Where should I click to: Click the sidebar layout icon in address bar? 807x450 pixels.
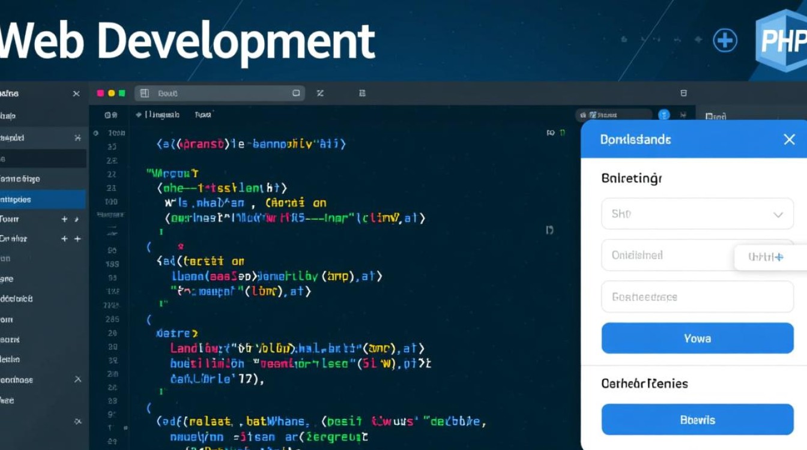[144, 94]
